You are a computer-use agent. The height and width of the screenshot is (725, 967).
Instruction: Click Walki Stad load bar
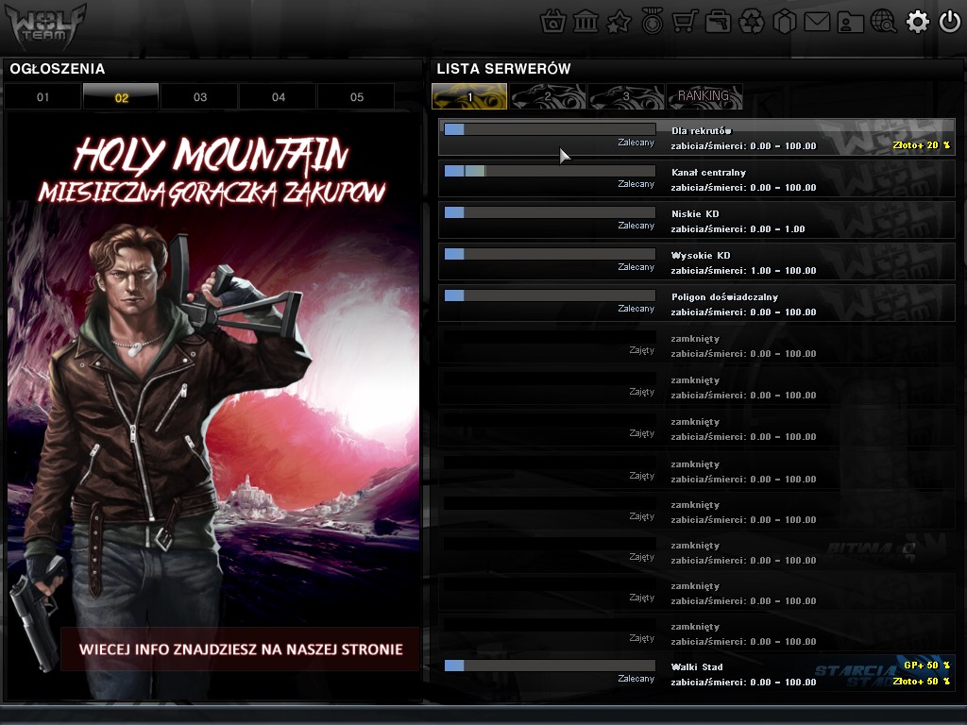pyautogui.click(x=550, y=666)
